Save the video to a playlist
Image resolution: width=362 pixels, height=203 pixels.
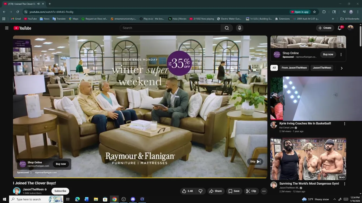pos(234,191)
